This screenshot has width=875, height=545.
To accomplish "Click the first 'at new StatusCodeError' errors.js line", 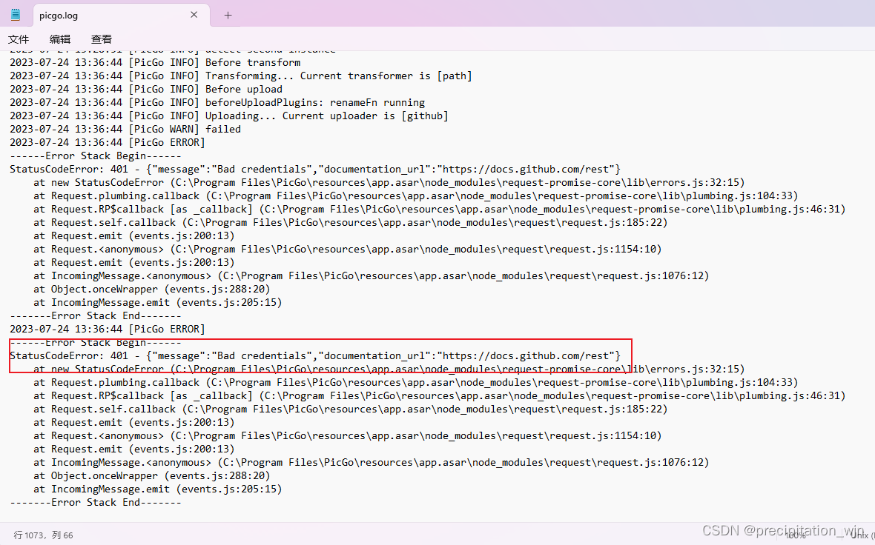I will (x=389, y=183).
